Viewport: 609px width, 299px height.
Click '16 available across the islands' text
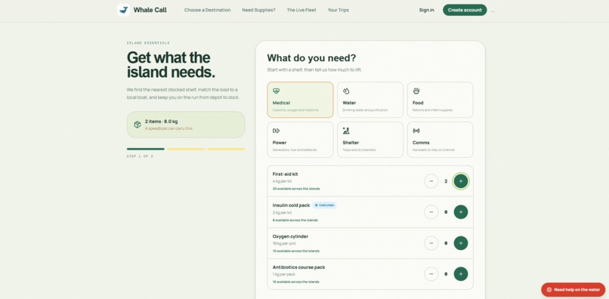click(296, 282)
